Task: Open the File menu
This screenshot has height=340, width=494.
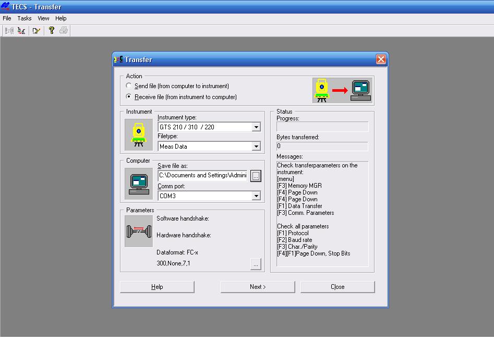Action: pos(7,18)
